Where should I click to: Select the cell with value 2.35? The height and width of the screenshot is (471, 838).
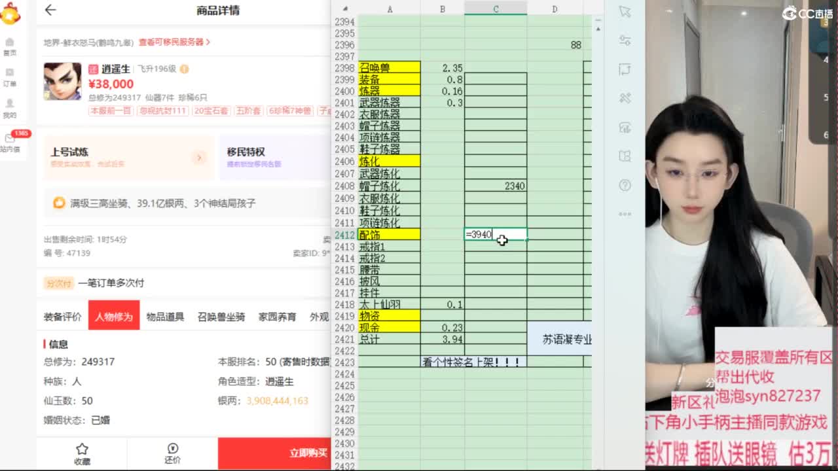pos(443,67)
